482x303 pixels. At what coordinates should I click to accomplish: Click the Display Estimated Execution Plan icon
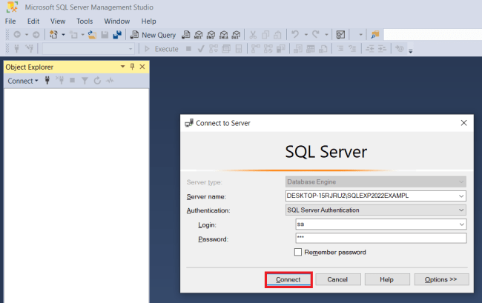[214, 49]
